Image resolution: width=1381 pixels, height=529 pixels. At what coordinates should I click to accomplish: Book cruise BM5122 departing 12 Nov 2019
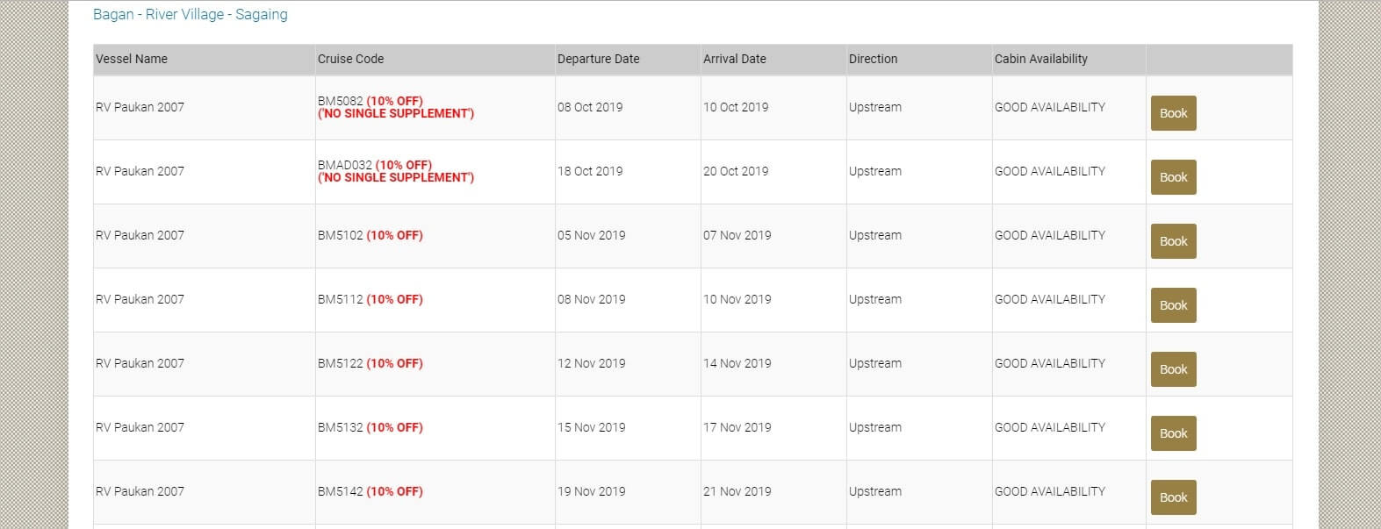[x=1173, y=369]
